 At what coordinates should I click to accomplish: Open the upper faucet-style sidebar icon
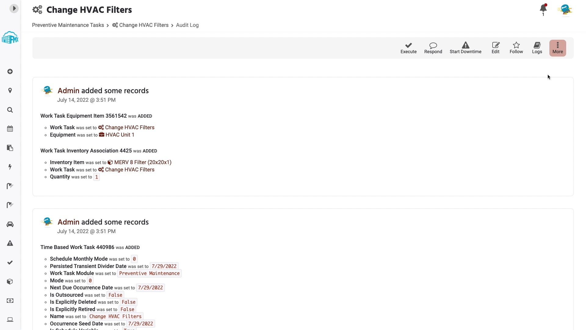tap(10, 186)
